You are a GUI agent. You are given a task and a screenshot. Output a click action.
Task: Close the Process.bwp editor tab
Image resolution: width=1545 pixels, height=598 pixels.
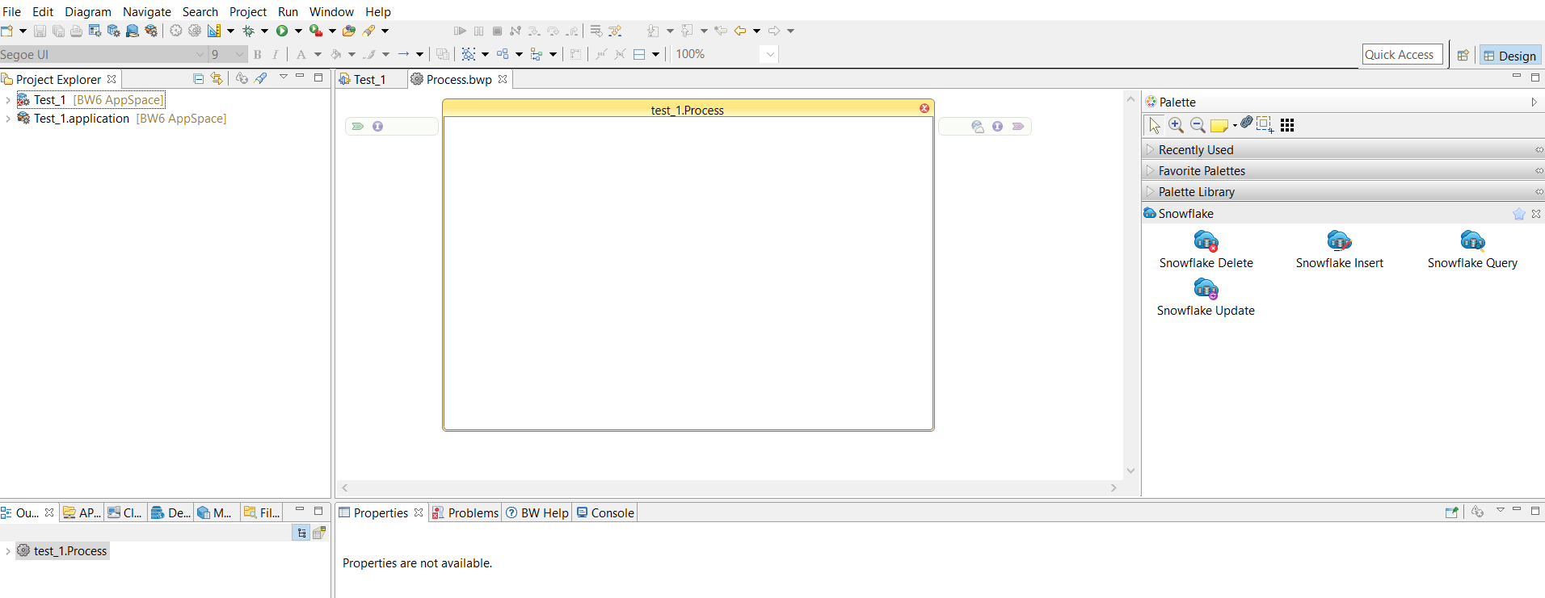[503, 79]
